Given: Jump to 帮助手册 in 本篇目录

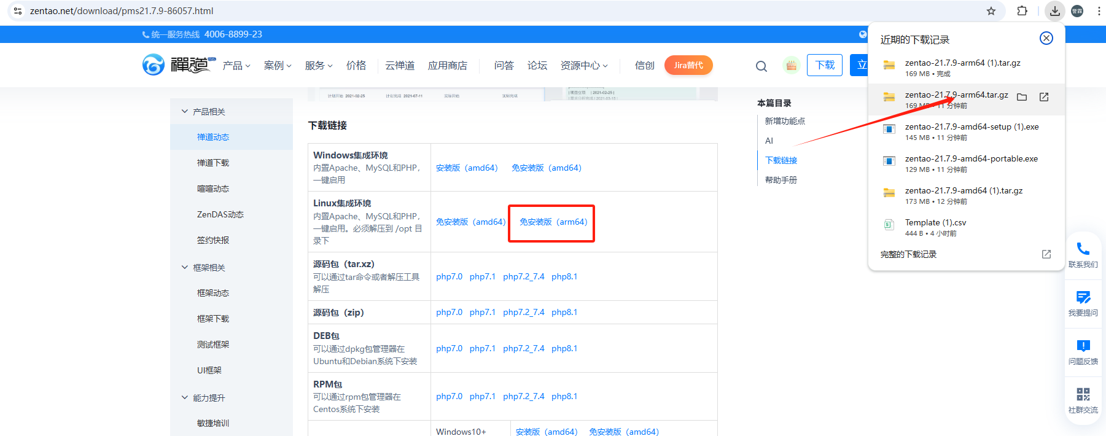Looking at the screenshot, I should (781, 180).
